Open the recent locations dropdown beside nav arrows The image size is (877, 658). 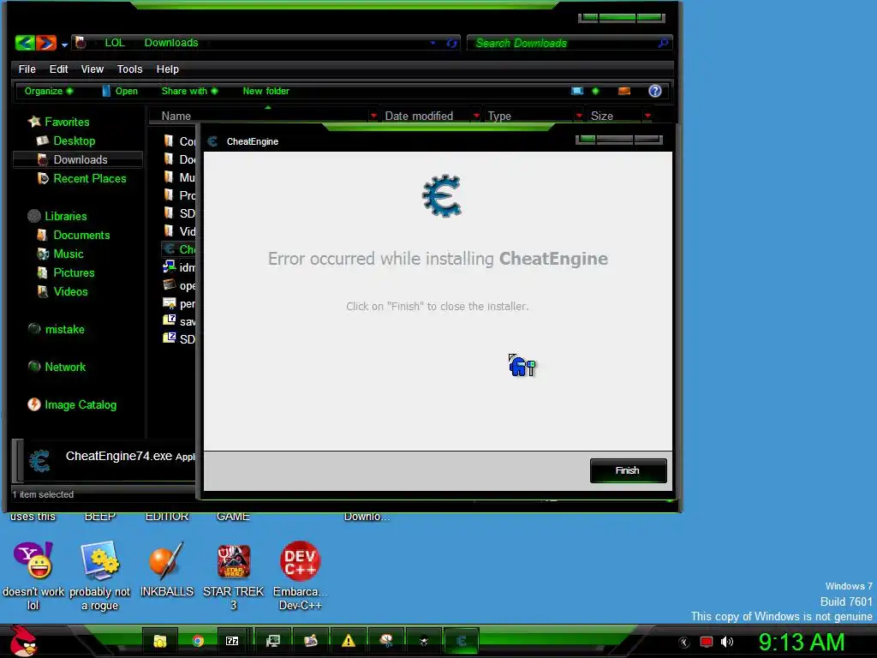64,45
